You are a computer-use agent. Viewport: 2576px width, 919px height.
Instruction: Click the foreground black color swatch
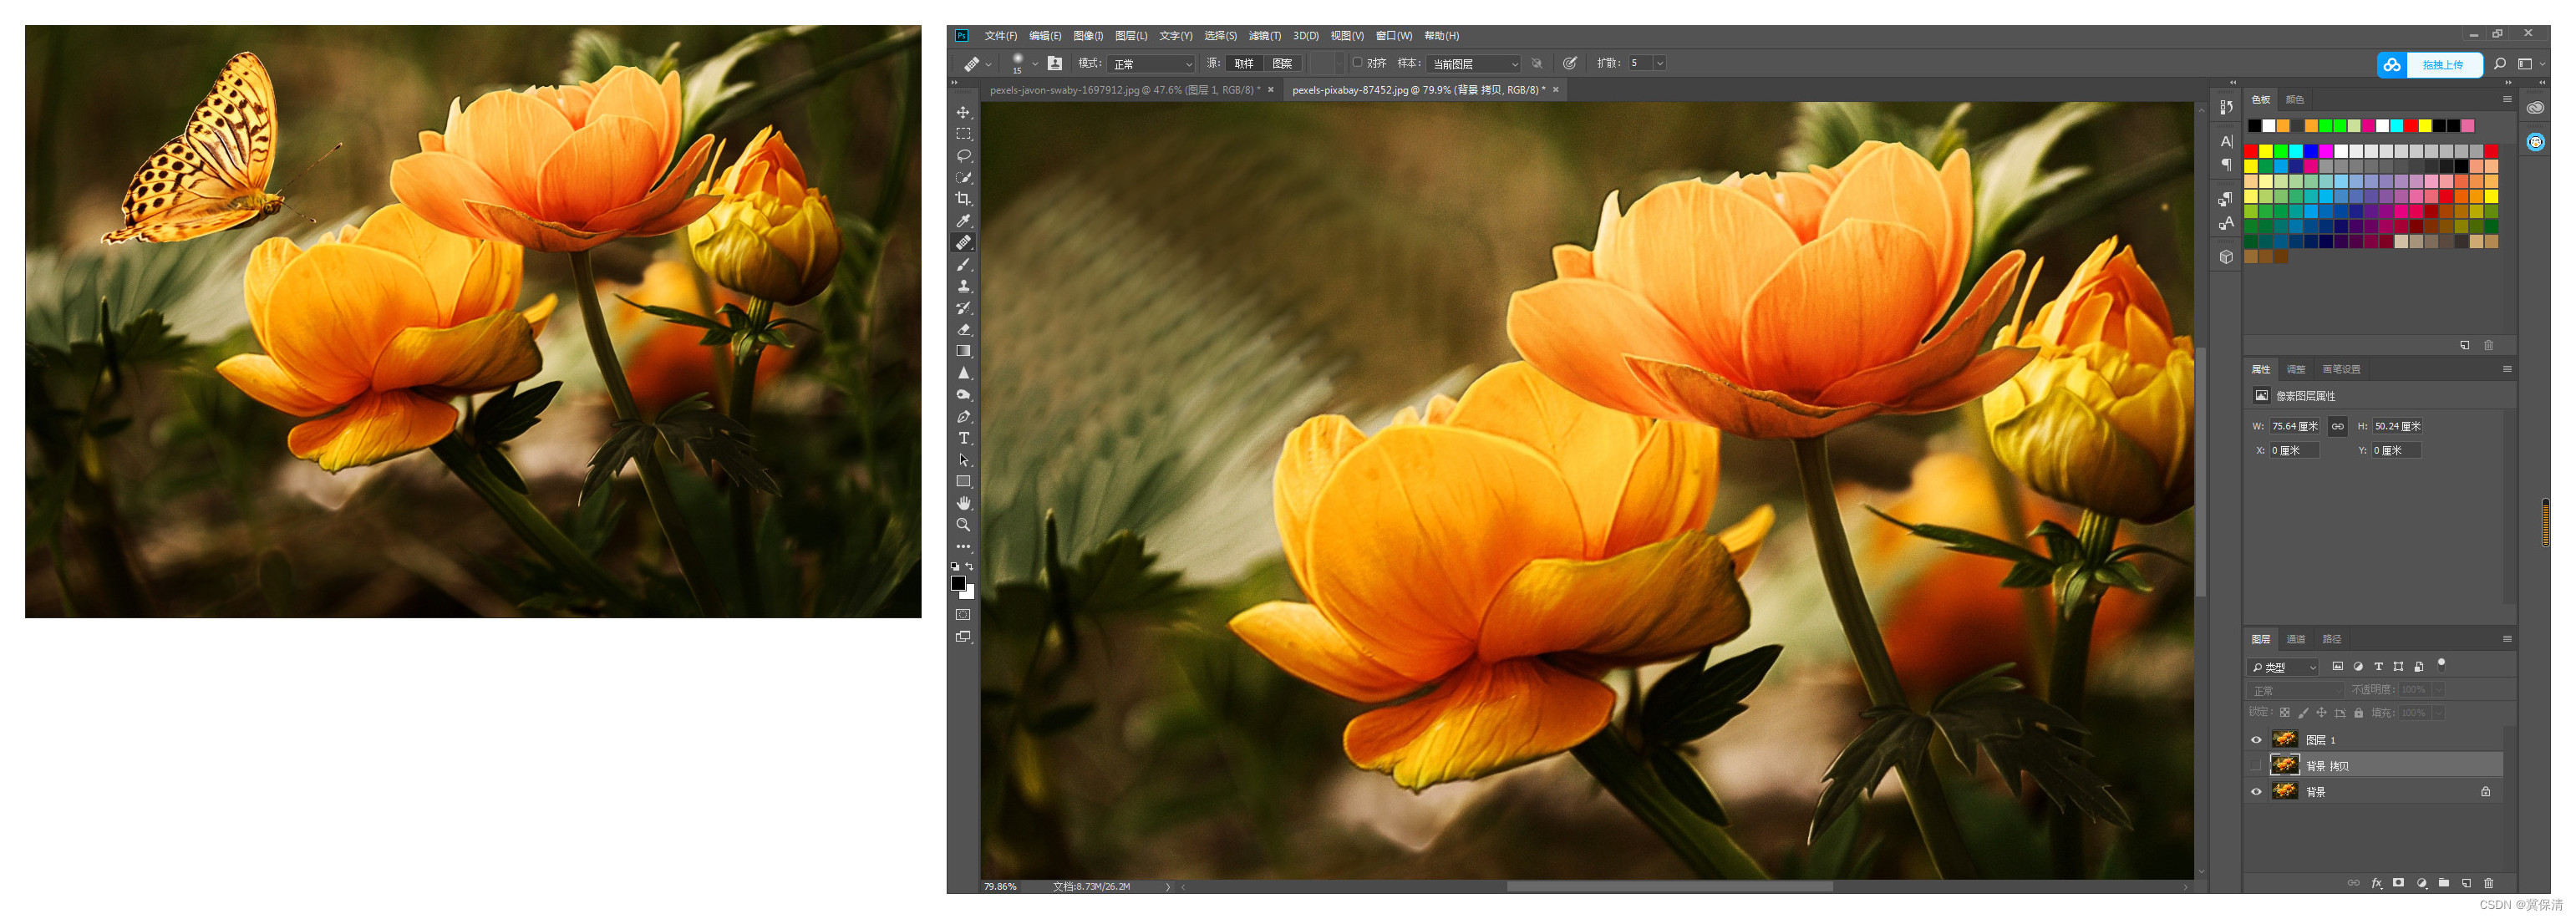958,583
